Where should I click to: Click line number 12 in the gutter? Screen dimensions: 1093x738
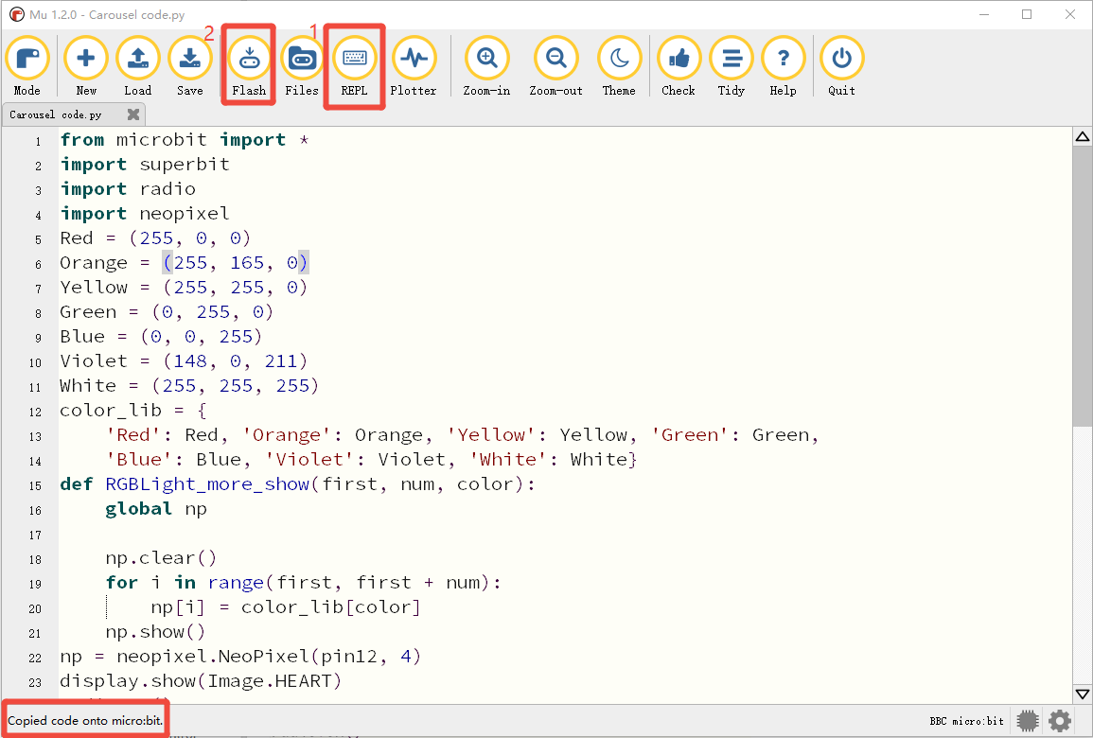point(36,412)
